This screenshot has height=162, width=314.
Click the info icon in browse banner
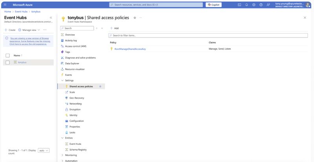pyautogui.click(x=7, y=38)
